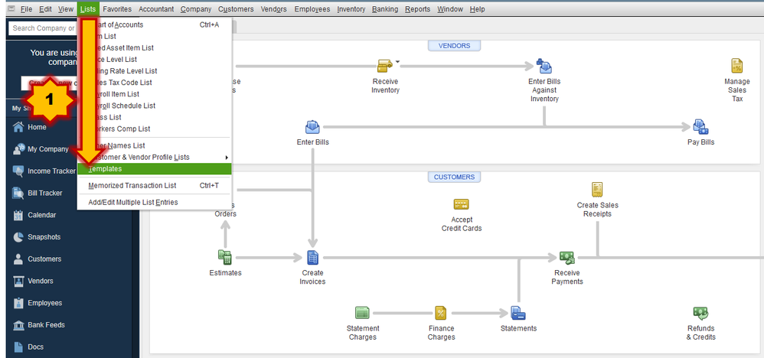This screenshot has width=764, height=358.
Task: Expand Customer & Vendor Profile Lists submenu
Action: click(x=155, y=158)
